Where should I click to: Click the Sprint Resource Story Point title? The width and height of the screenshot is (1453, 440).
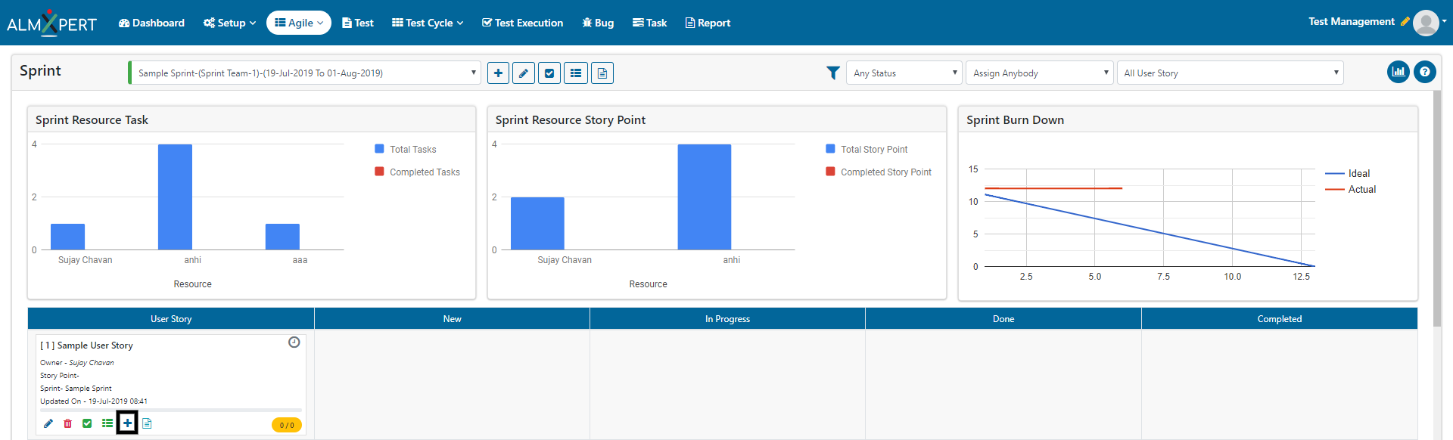click(x=571, y=119)
